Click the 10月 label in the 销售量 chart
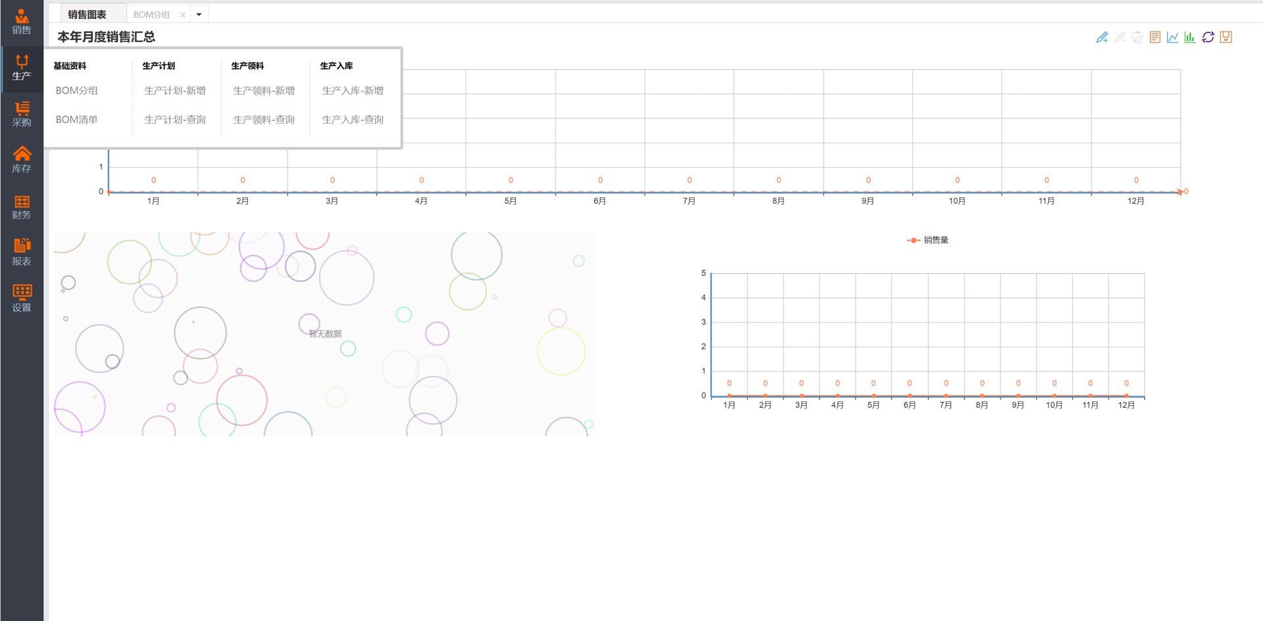Viewport: 1263px width, 621px height. (x=1054, y=405)
